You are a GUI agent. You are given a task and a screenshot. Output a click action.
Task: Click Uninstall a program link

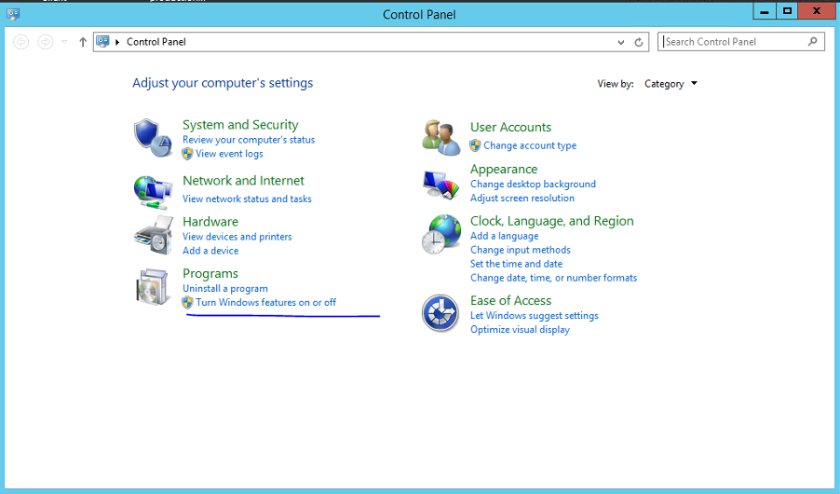pos(225,288)
